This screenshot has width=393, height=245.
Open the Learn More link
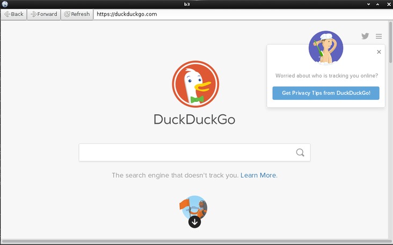[x=259, y=175]
